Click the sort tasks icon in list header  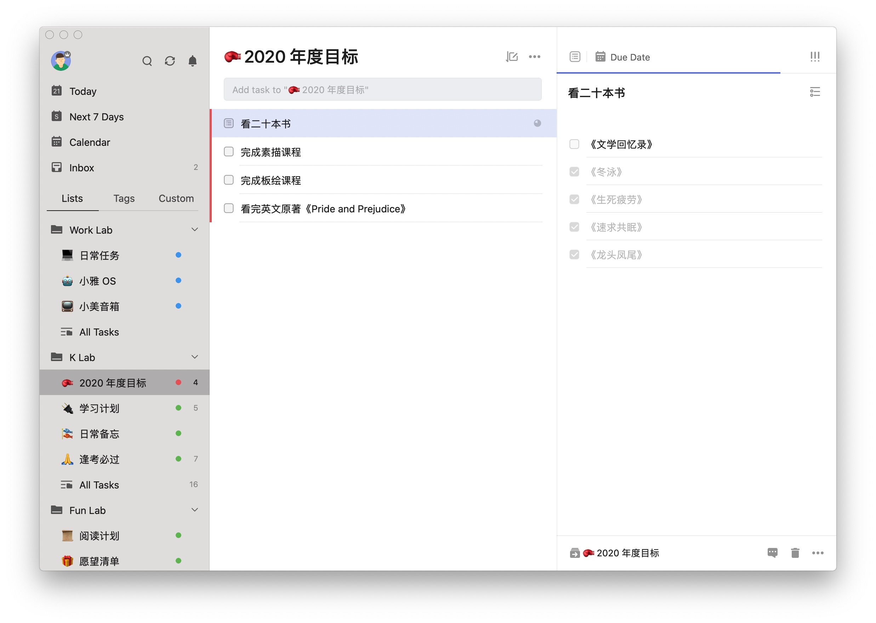click(512, 57)
